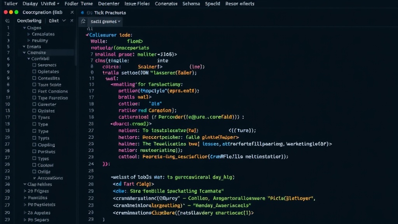
Task: Toggle the Tyars checkbox
Action: click(34, 117)
